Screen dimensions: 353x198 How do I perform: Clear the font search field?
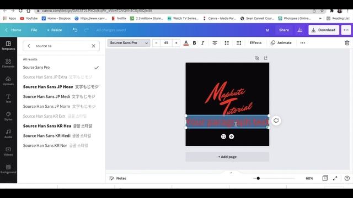coord(93,46)
